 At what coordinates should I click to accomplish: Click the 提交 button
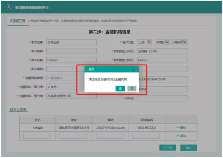coord(189,148)
